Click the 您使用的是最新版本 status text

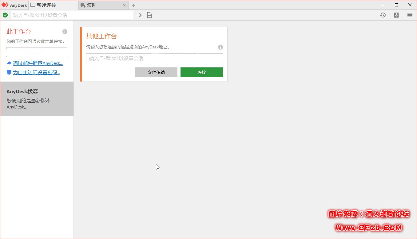tap(29, 104)
